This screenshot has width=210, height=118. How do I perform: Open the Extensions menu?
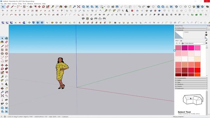pos(37,4)
